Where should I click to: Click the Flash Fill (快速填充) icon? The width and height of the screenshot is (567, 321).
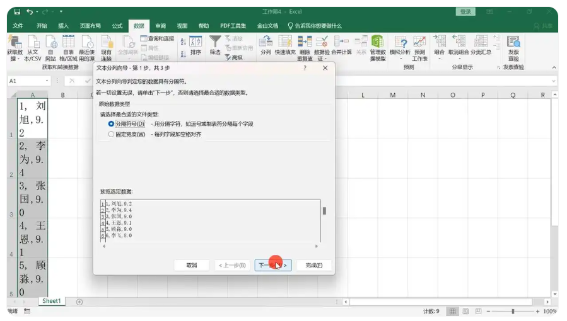point(285,44)
